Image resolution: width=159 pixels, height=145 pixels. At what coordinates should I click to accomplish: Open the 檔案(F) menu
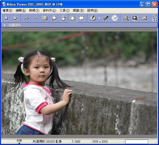point(8,10)
